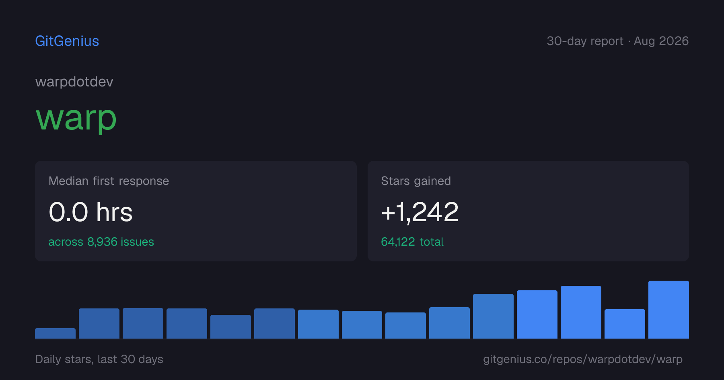Open the gitgenius.co/repos/warpdotdev/warp URL

583,359
